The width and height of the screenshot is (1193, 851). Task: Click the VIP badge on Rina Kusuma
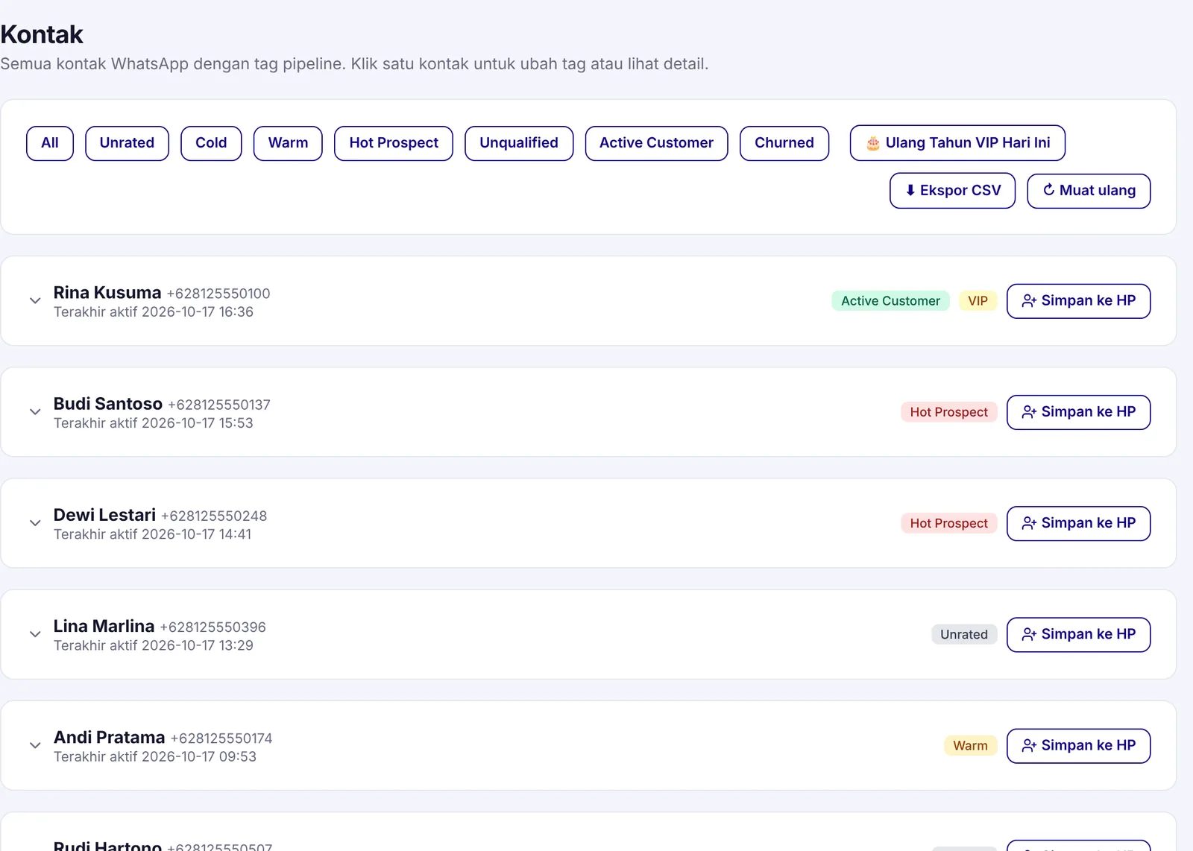point(978,301)
